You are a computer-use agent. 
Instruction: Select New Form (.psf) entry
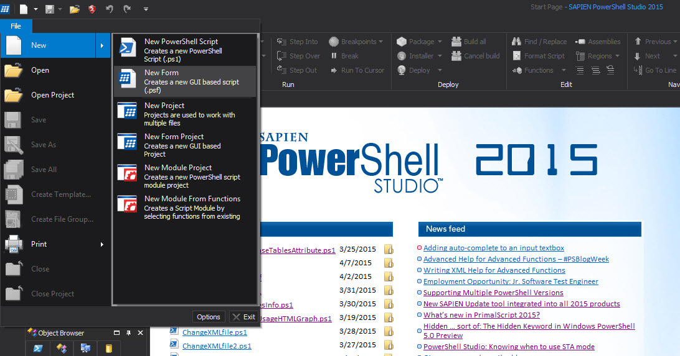[x=185, y=81]
